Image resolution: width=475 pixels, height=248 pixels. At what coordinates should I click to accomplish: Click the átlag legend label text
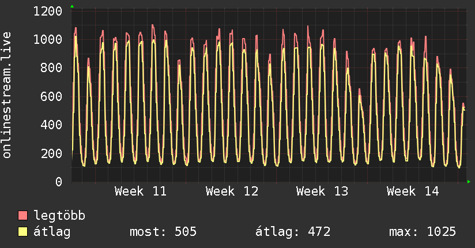52,232
